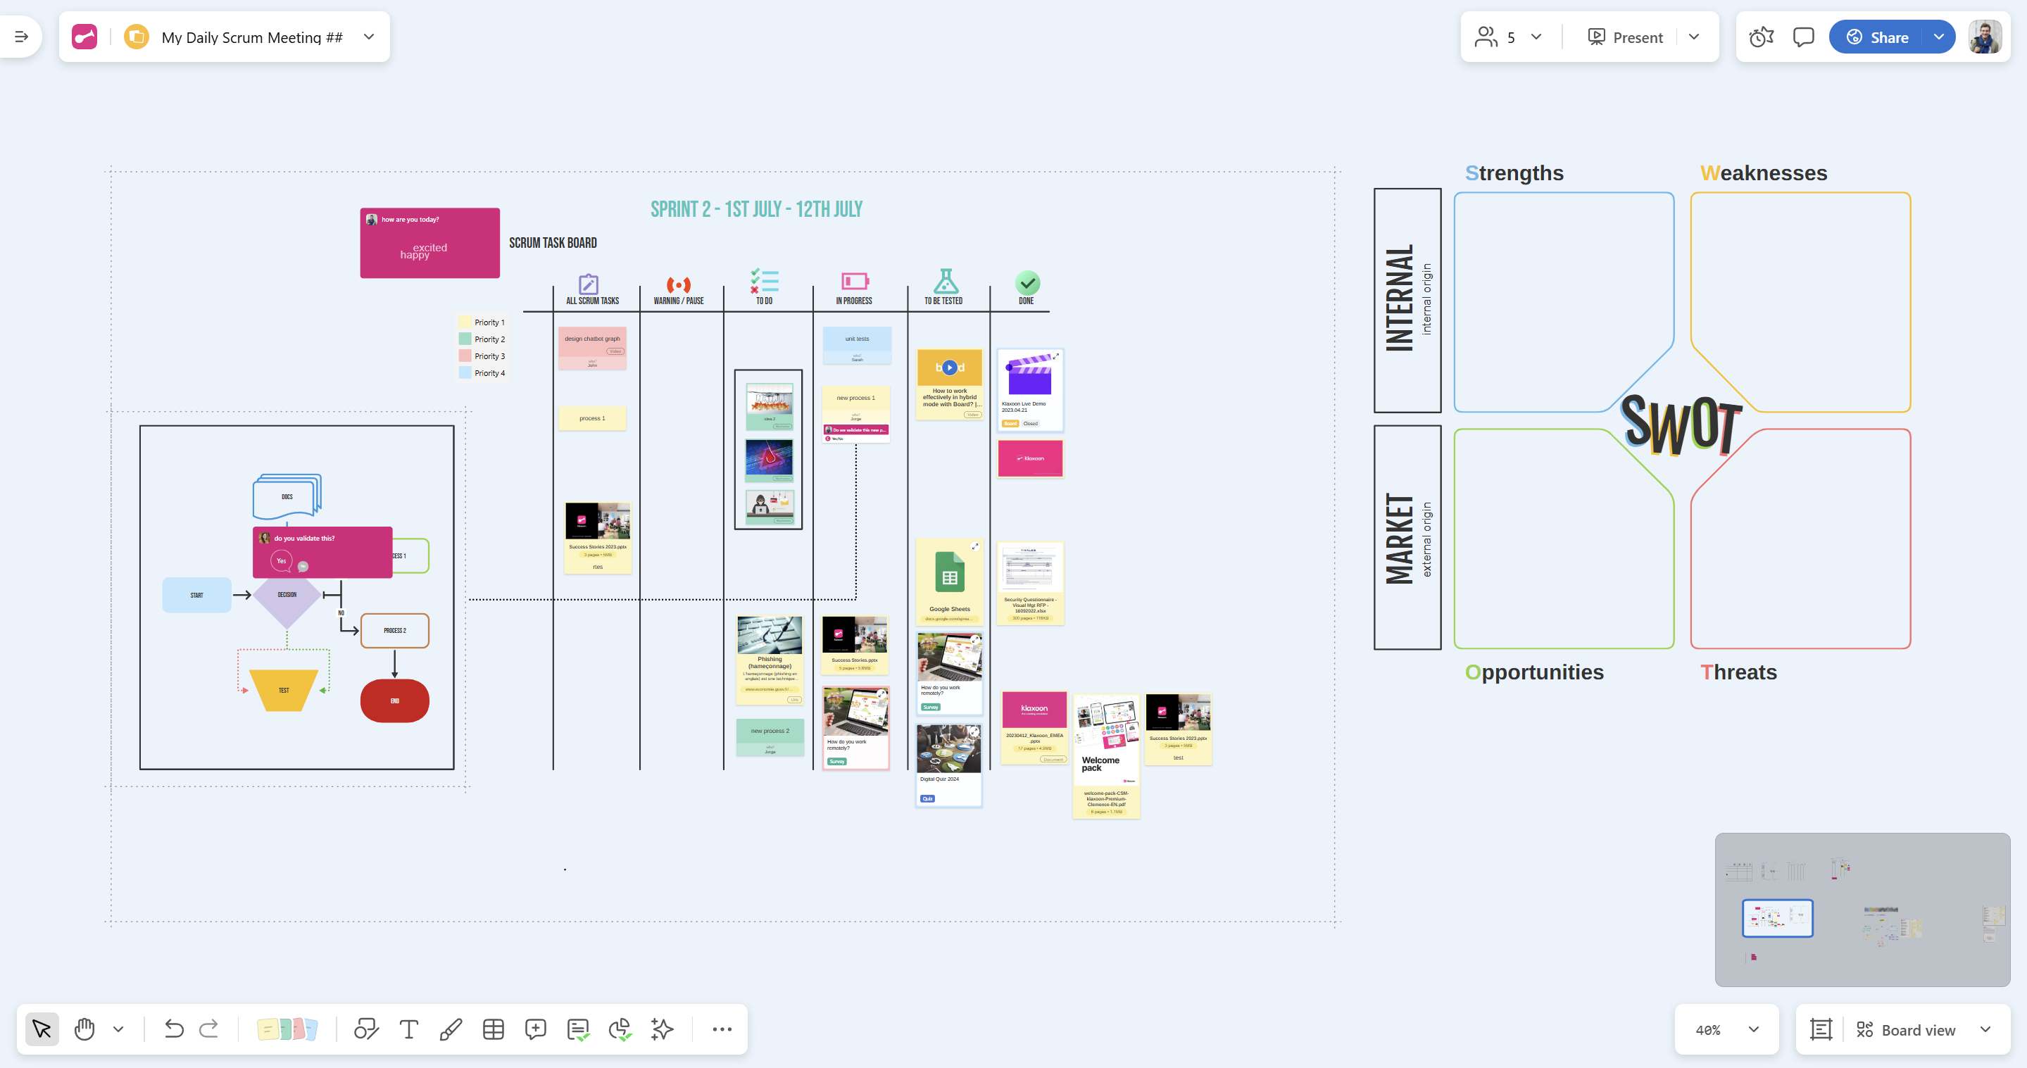Open the timer icon in top bar

(x=1761, y=37)
